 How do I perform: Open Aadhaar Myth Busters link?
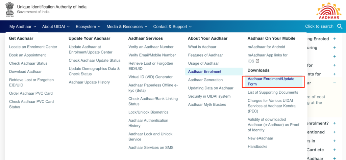[207, 104]
